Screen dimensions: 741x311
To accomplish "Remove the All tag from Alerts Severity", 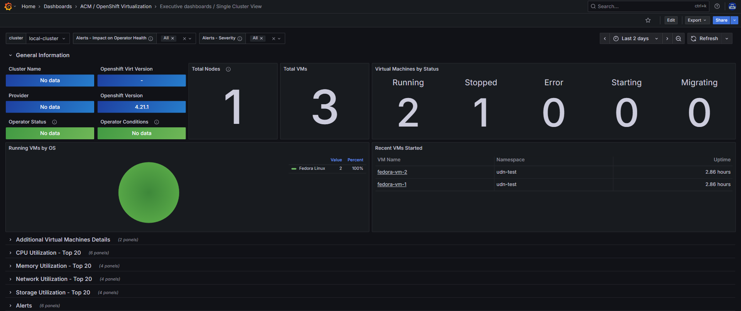I will click(x=262, y=39).
